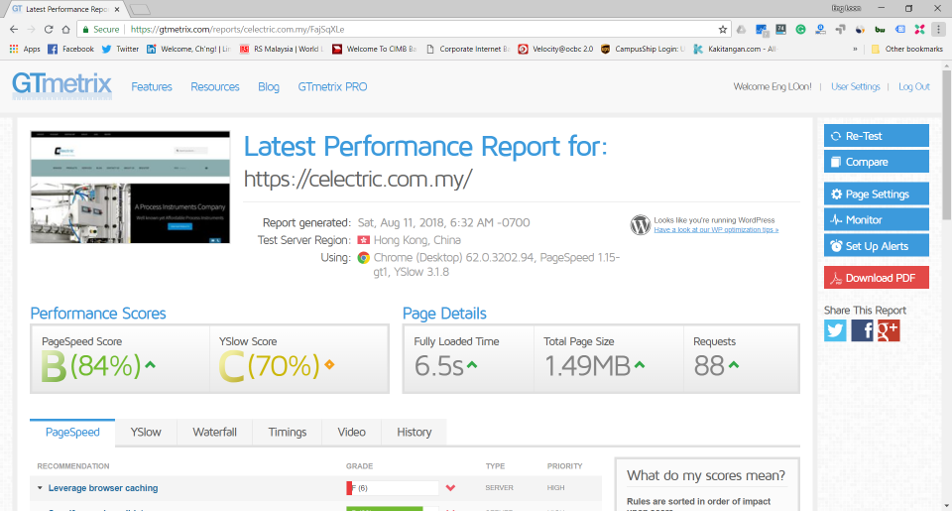This screenshot has width=952, height=511.
Task: Click the PageSpeed Score B (84%) value
Action: [91, 366]
